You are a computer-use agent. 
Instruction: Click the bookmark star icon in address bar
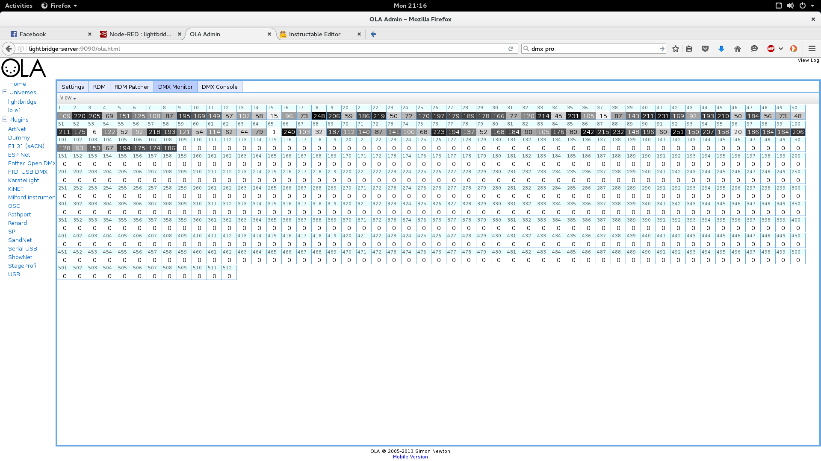(x=676, y=48)
